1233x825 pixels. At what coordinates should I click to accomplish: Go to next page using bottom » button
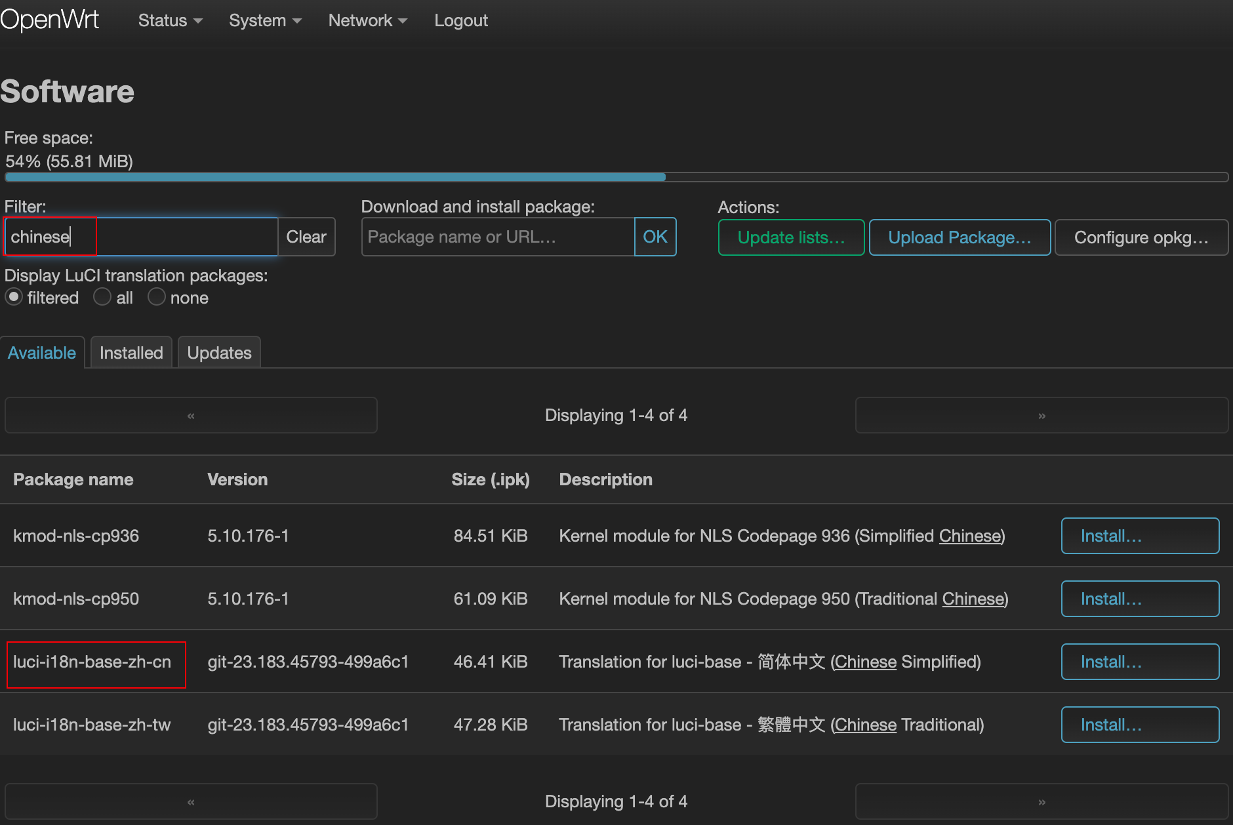1041,801
